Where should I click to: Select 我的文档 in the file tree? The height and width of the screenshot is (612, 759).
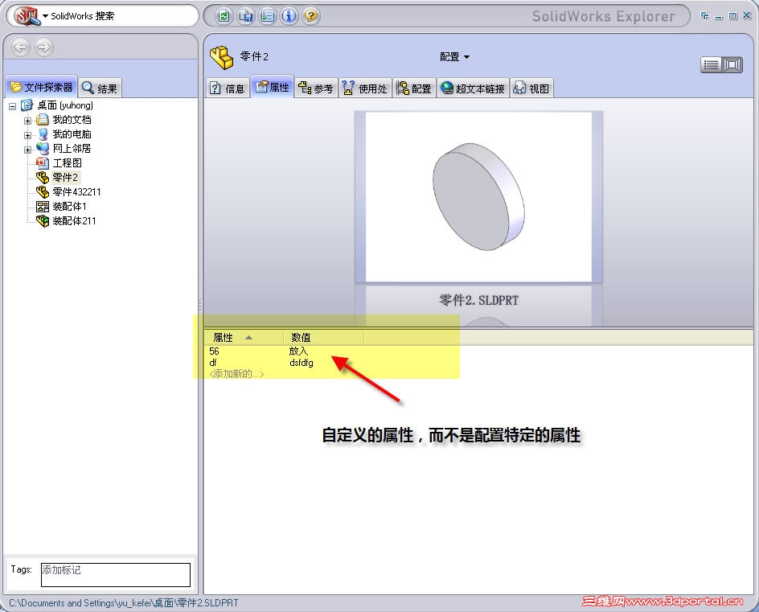click(72, 120)
